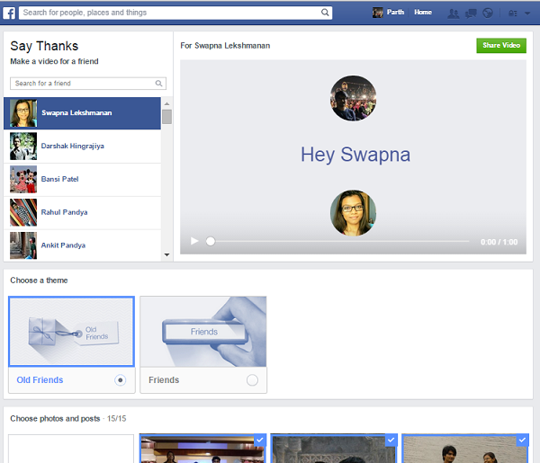This screenshot has height=463, width=540.
Task: Click the Share Video button
Action: [x=501, y=46]
